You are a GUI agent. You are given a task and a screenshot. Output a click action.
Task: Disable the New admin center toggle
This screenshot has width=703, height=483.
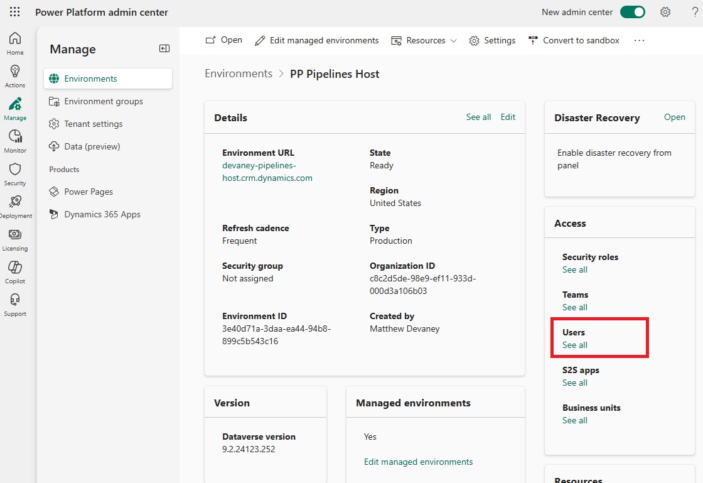click(633, 11)
